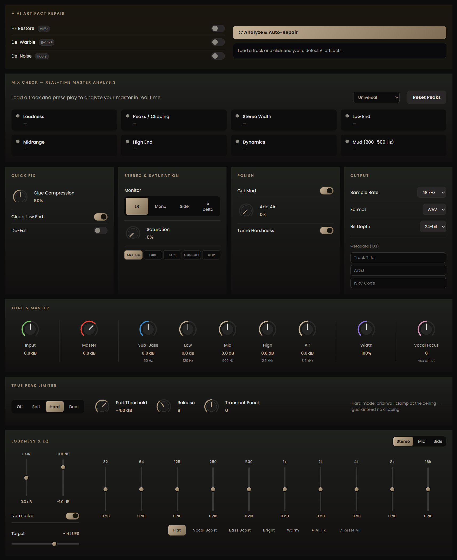Click the Soft Threshold knob

click(102, 407)
